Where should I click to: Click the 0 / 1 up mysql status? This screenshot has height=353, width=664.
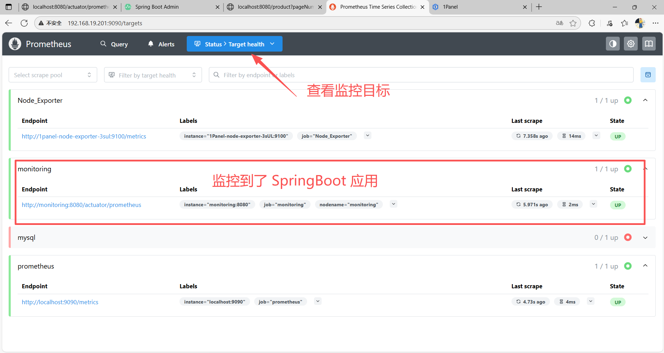pos(606,238)
